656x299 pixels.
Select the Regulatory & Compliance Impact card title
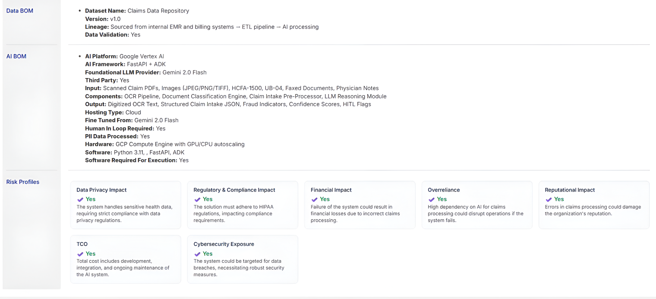(234, 190)
